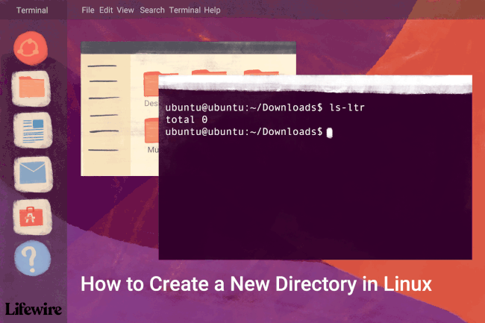
Task: Open the Help question mark icon
Action: coord(33,258)
